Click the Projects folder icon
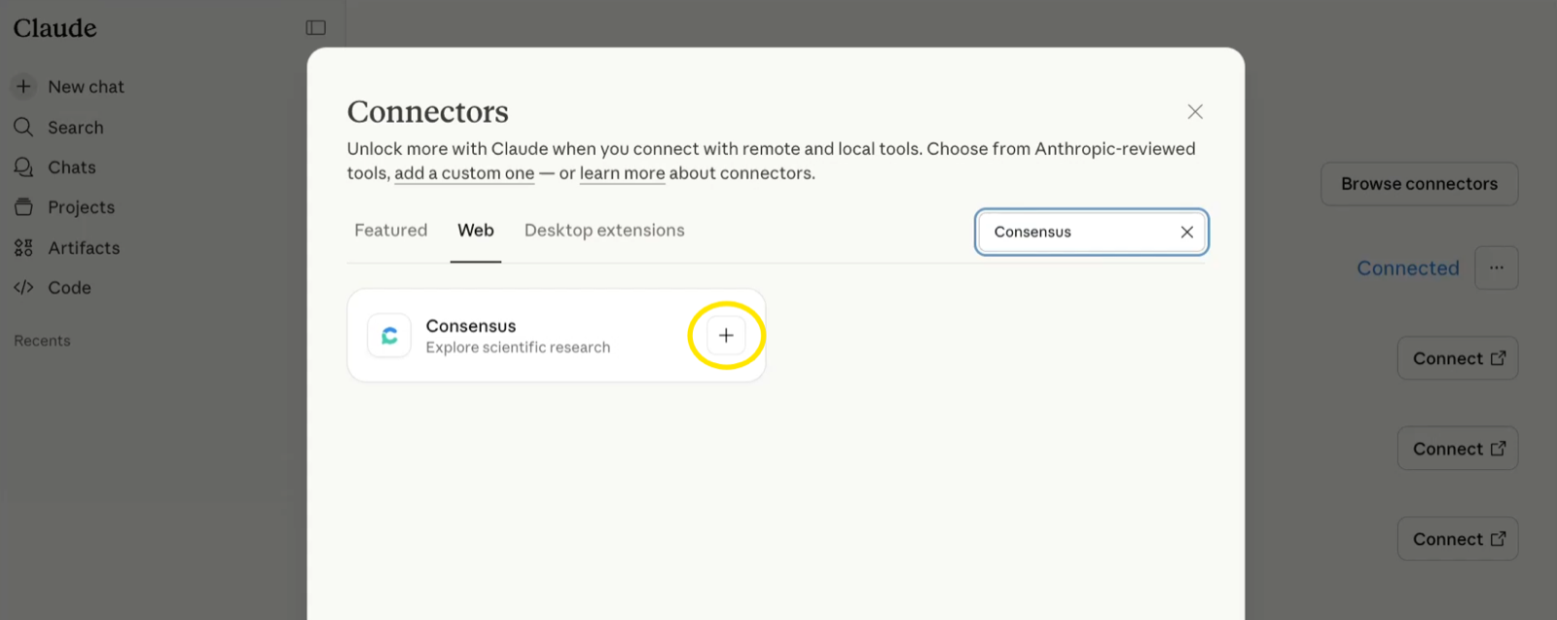Viewport: 1557px width, 620px height. (x=23, y=207)
